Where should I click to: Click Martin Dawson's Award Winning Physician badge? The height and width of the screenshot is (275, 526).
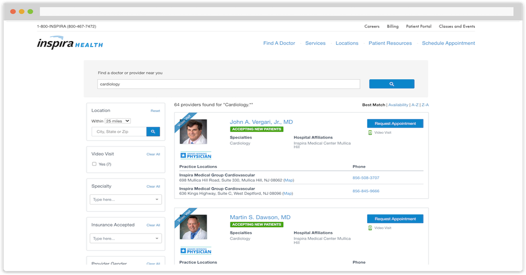196,250
